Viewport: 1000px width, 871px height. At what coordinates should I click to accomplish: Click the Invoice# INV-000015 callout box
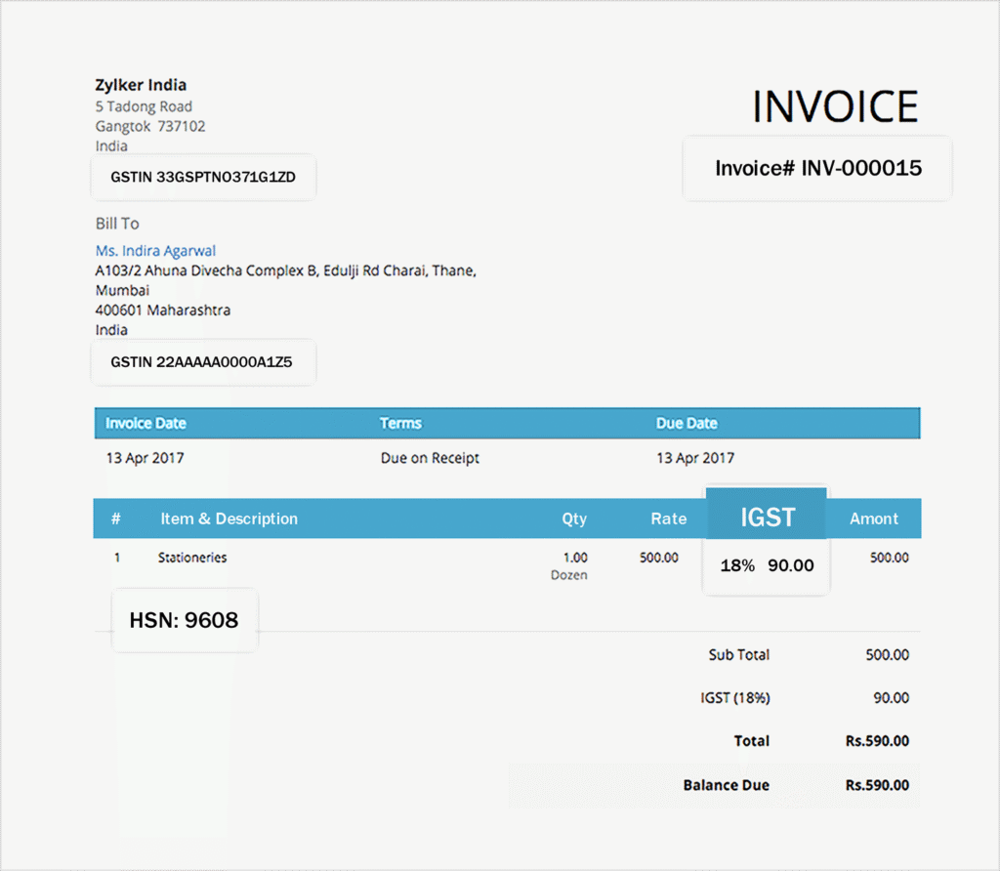click(817, 168)
